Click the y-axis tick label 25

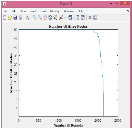click(16, 74)
